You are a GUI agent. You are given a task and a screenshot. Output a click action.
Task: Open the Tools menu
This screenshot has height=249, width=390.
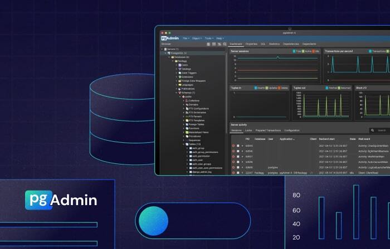pyautogui.click(x=209, y=38)
